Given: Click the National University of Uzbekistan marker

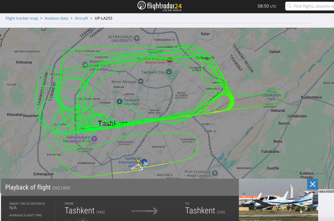Looking at the screenshot, I should pos(85,65).
